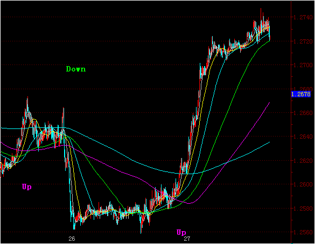
Task: Click the green "Down" signal label
Action: click(x=76, y=69)
